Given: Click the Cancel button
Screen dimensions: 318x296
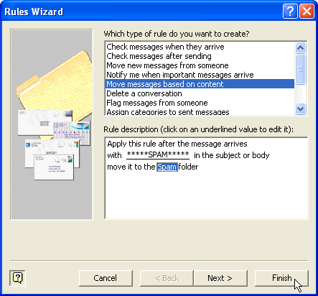Looking at the screenshot, I should pos(106,278).
